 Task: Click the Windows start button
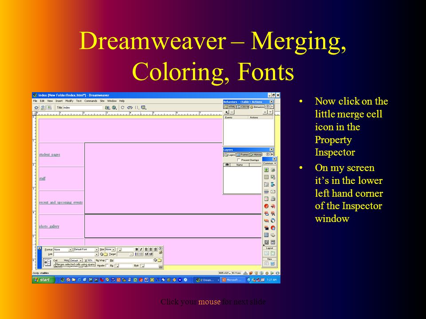(43, 280)
